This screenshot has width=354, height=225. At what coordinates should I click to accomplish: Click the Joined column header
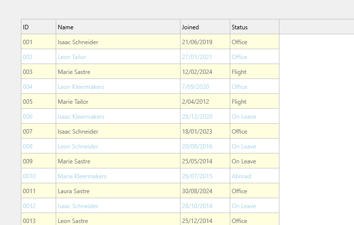click(205, 27)
